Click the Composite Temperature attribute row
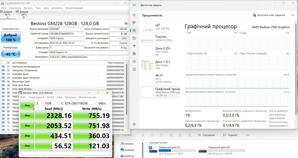Viewport: 298px width, 158px height. click(63, 70)
